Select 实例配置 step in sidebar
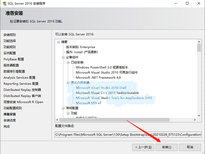This screenshot has height=154, width=205. tap(10, 53)
